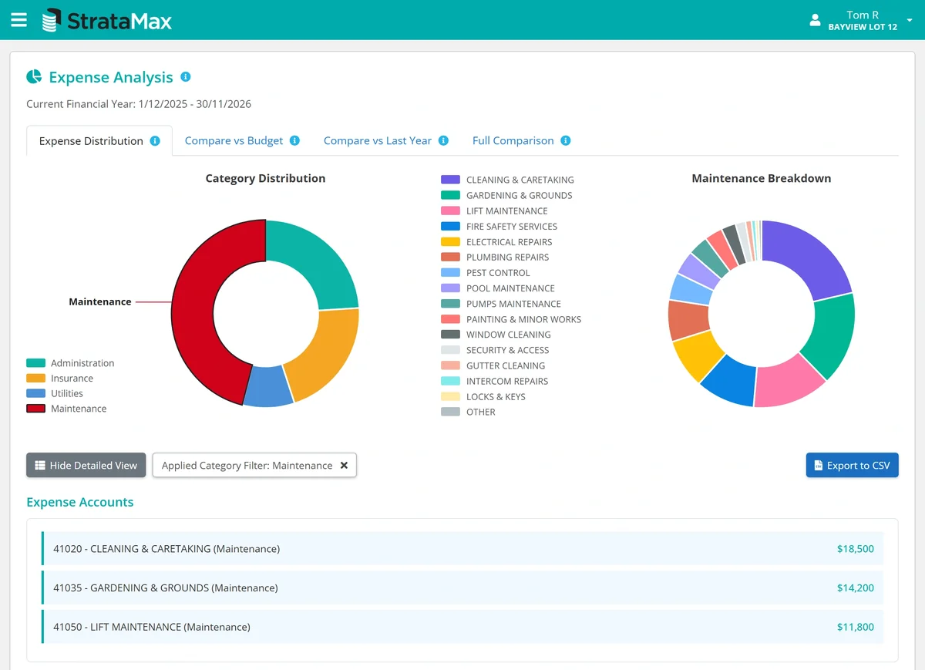Click the StrataMax logo
Image resolution: width=925 pixels, height=670 pixels.
coord(107,20)
